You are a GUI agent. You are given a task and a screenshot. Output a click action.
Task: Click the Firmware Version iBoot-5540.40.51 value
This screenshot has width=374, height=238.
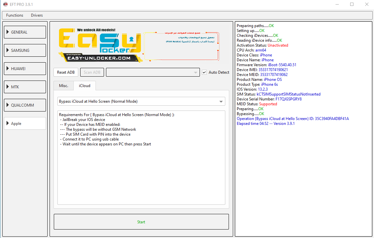282,65
